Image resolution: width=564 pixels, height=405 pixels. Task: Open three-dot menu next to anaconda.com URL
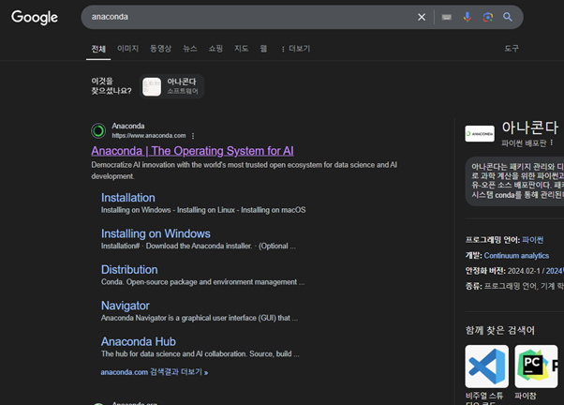(193, 136)
